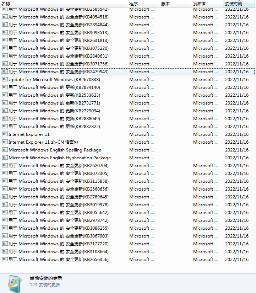The image size is (256, 293).
Task: Click the 版本 column header
Action: click(165, 4)
